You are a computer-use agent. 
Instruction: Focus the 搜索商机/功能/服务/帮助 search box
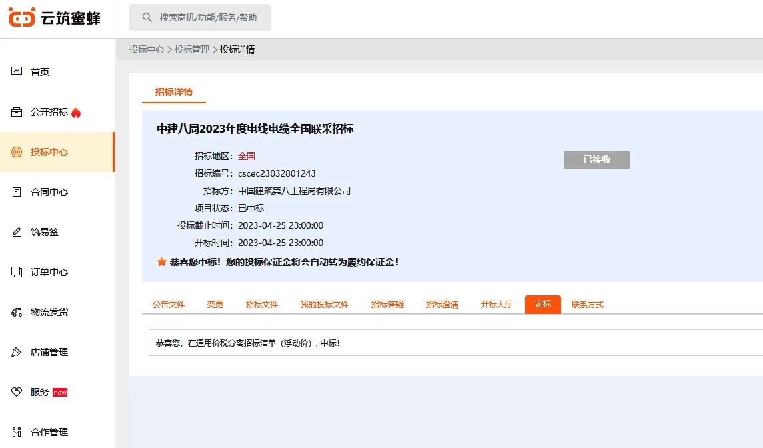click(x=200, y=17)
